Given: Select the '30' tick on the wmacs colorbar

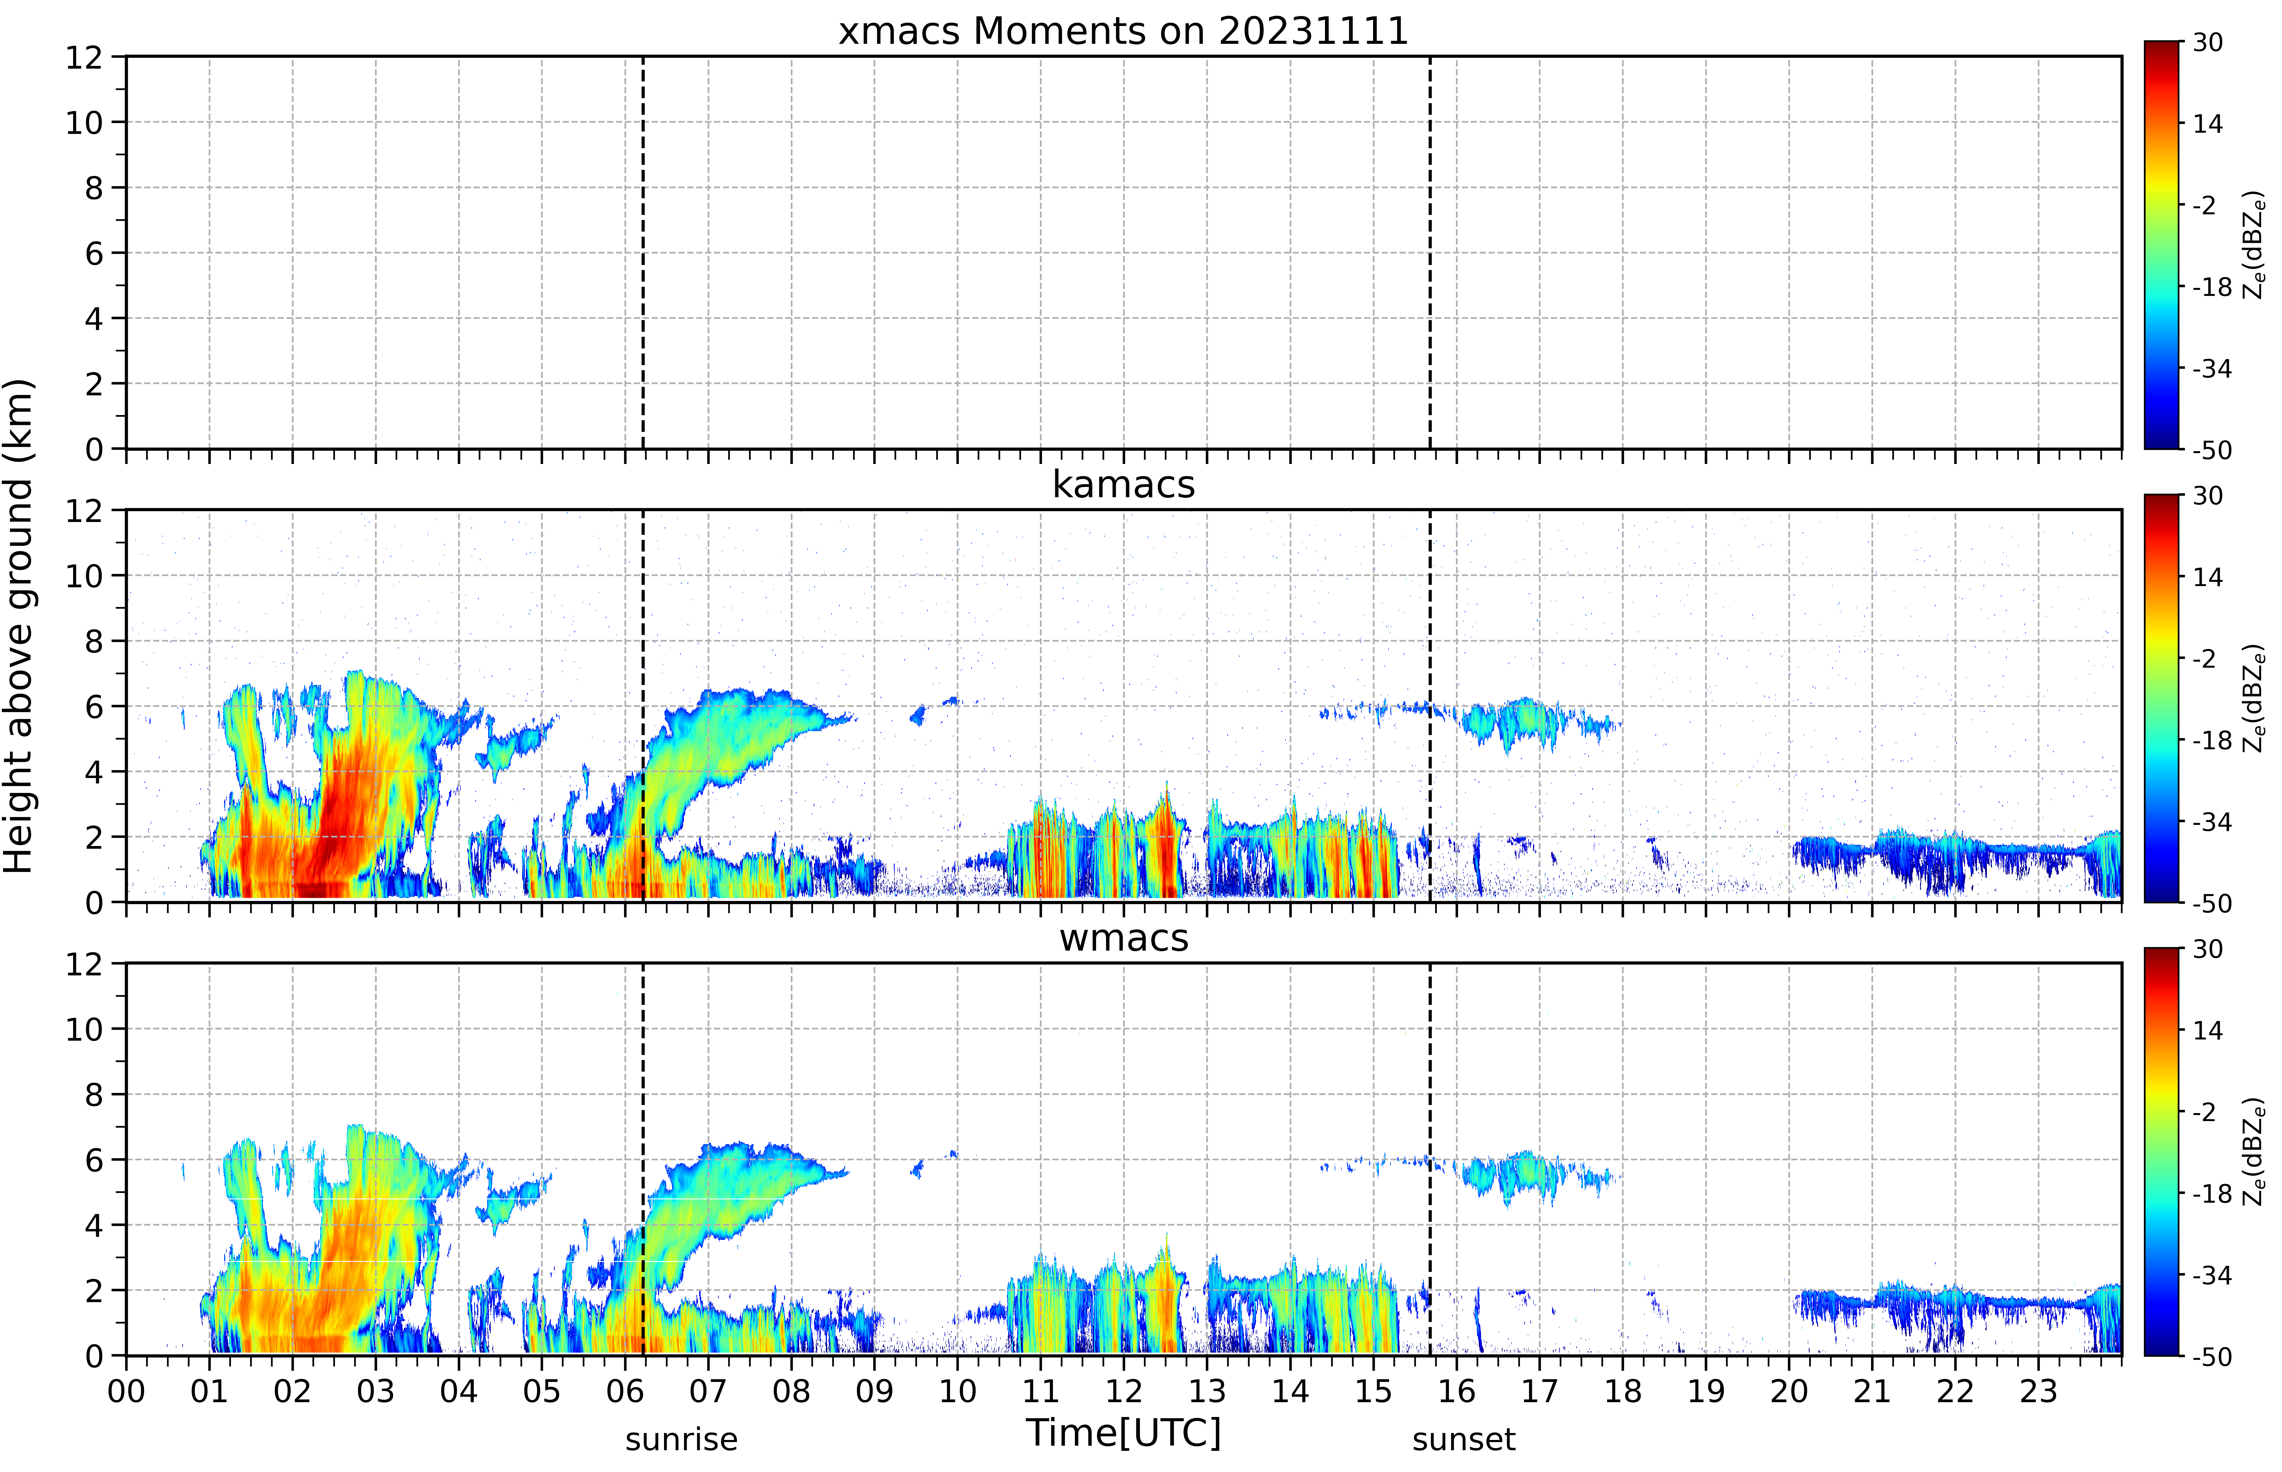Looking at the screenshot, I should (x=2207, y=949).
